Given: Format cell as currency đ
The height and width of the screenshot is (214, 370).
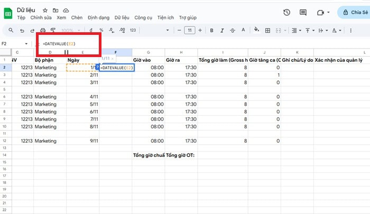Looking at the screenshot, I should (x=91, y=30).
